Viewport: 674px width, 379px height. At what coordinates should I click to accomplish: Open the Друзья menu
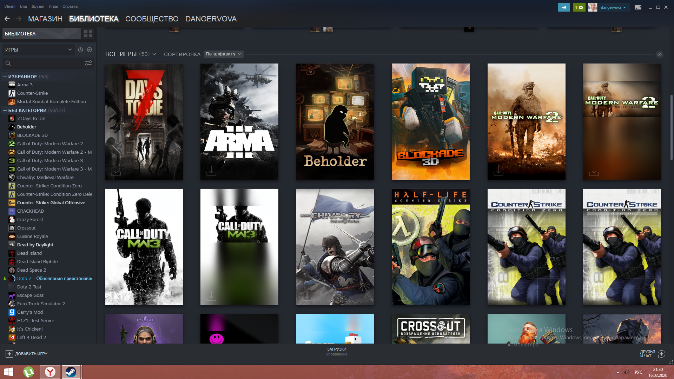38,6
